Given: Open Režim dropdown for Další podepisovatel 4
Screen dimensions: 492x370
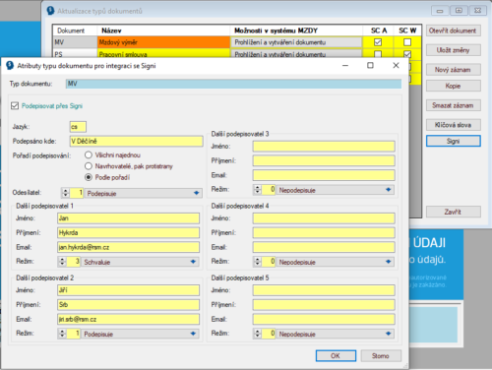Looking at the screenshot, I should (x=335, y=262).
